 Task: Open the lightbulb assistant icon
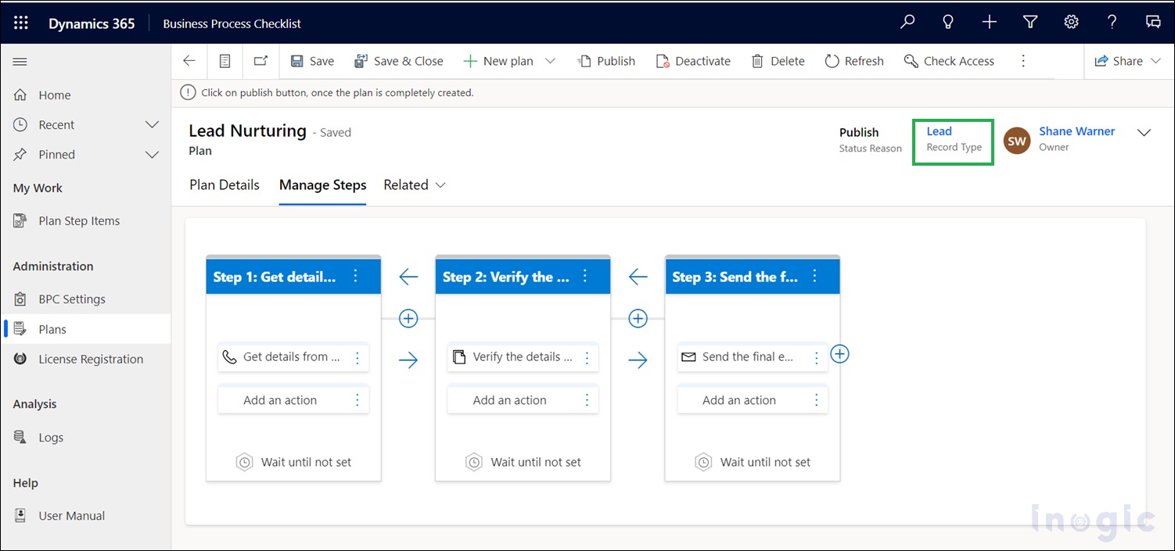[x=948, y=22]
